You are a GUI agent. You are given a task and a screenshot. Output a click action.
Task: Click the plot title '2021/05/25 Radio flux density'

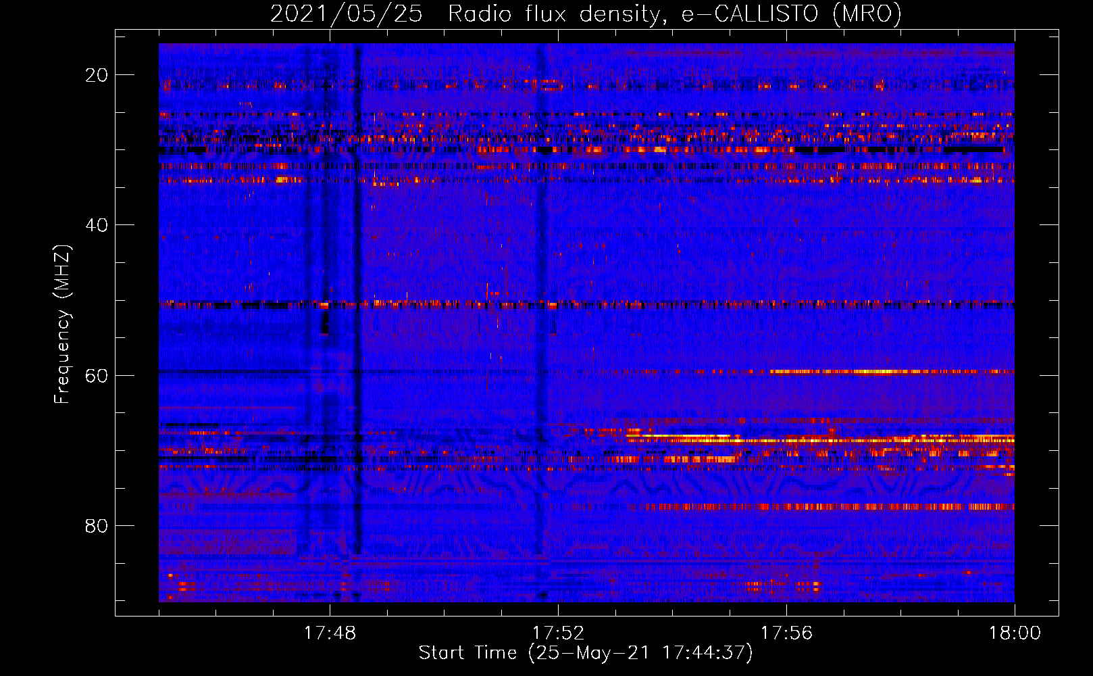coord(586,14)
